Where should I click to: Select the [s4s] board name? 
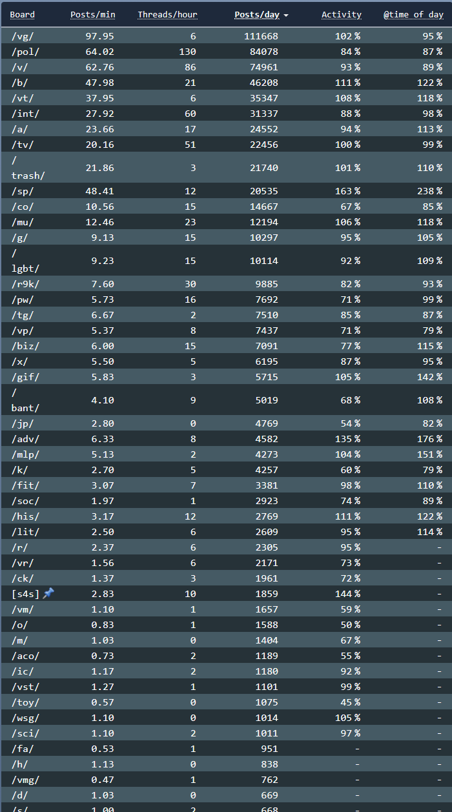(25, 594)
